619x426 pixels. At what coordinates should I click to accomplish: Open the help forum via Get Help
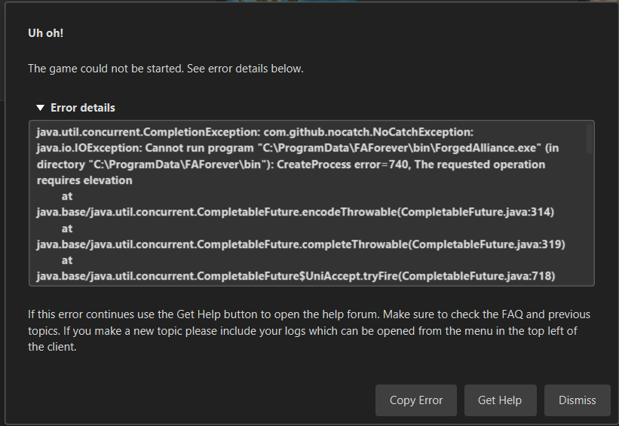click(500, 400)
